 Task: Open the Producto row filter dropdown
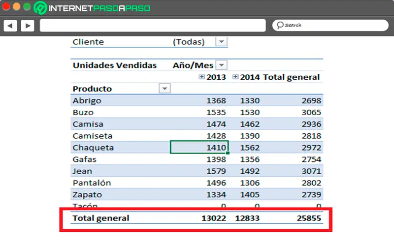point(164,89)
